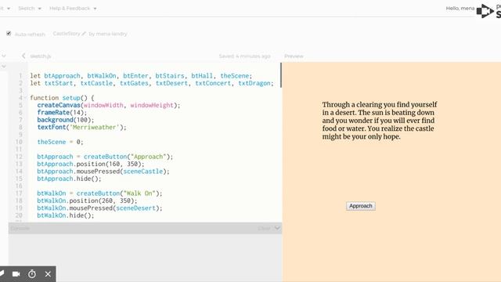The image size is (501, 282).
Task: Click the Approach button in the preview
Action: (360, 206)
